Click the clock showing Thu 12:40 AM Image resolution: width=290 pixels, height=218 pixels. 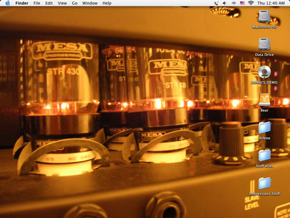point(271,3)
